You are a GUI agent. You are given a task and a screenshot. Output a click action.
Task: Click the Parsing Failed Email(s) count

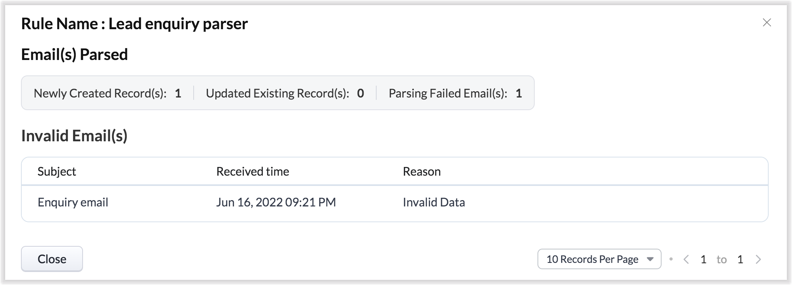click(519, 94)
